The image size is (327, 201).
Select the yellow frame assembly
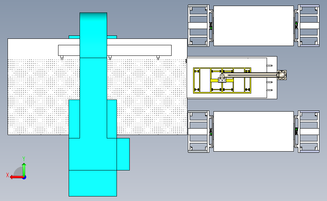point(222,80)
